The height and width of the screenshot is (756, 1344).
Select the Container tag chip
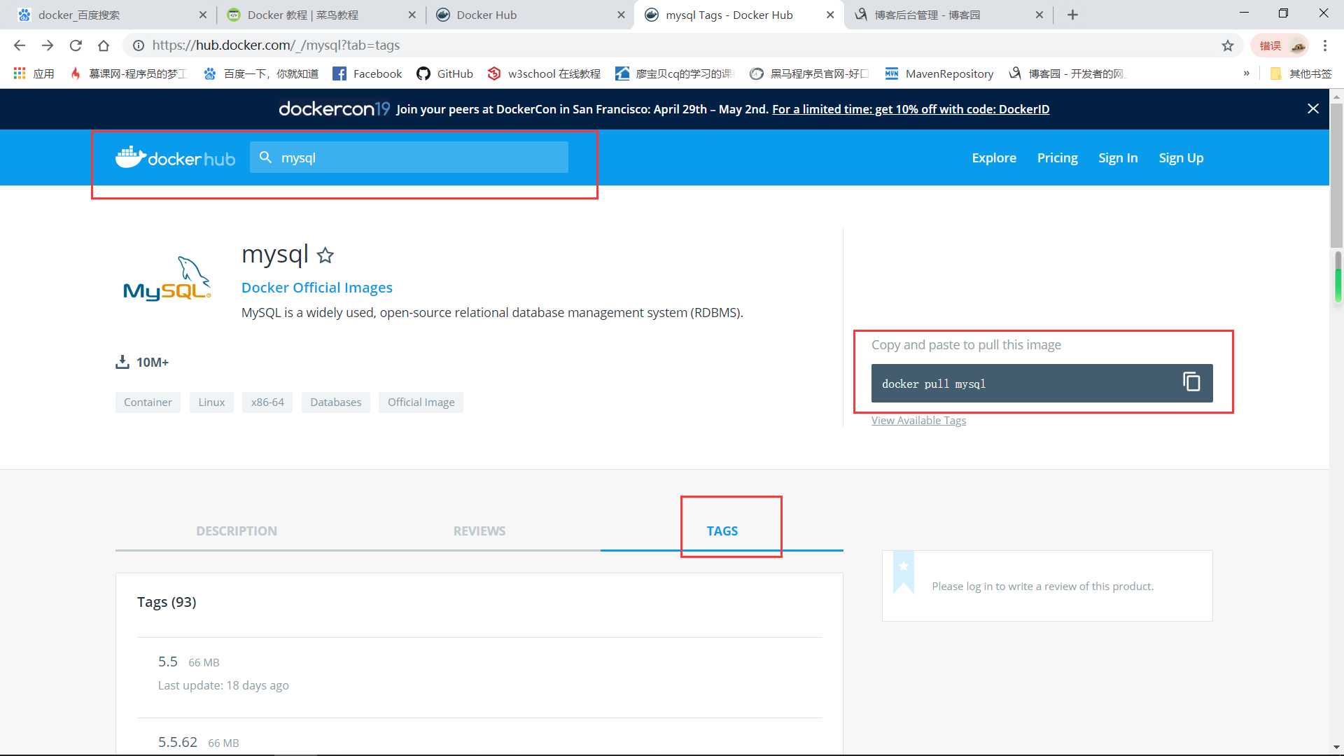148,402
